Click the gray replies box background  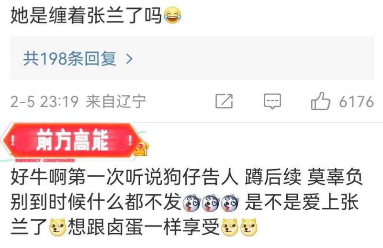click(192, 58)
